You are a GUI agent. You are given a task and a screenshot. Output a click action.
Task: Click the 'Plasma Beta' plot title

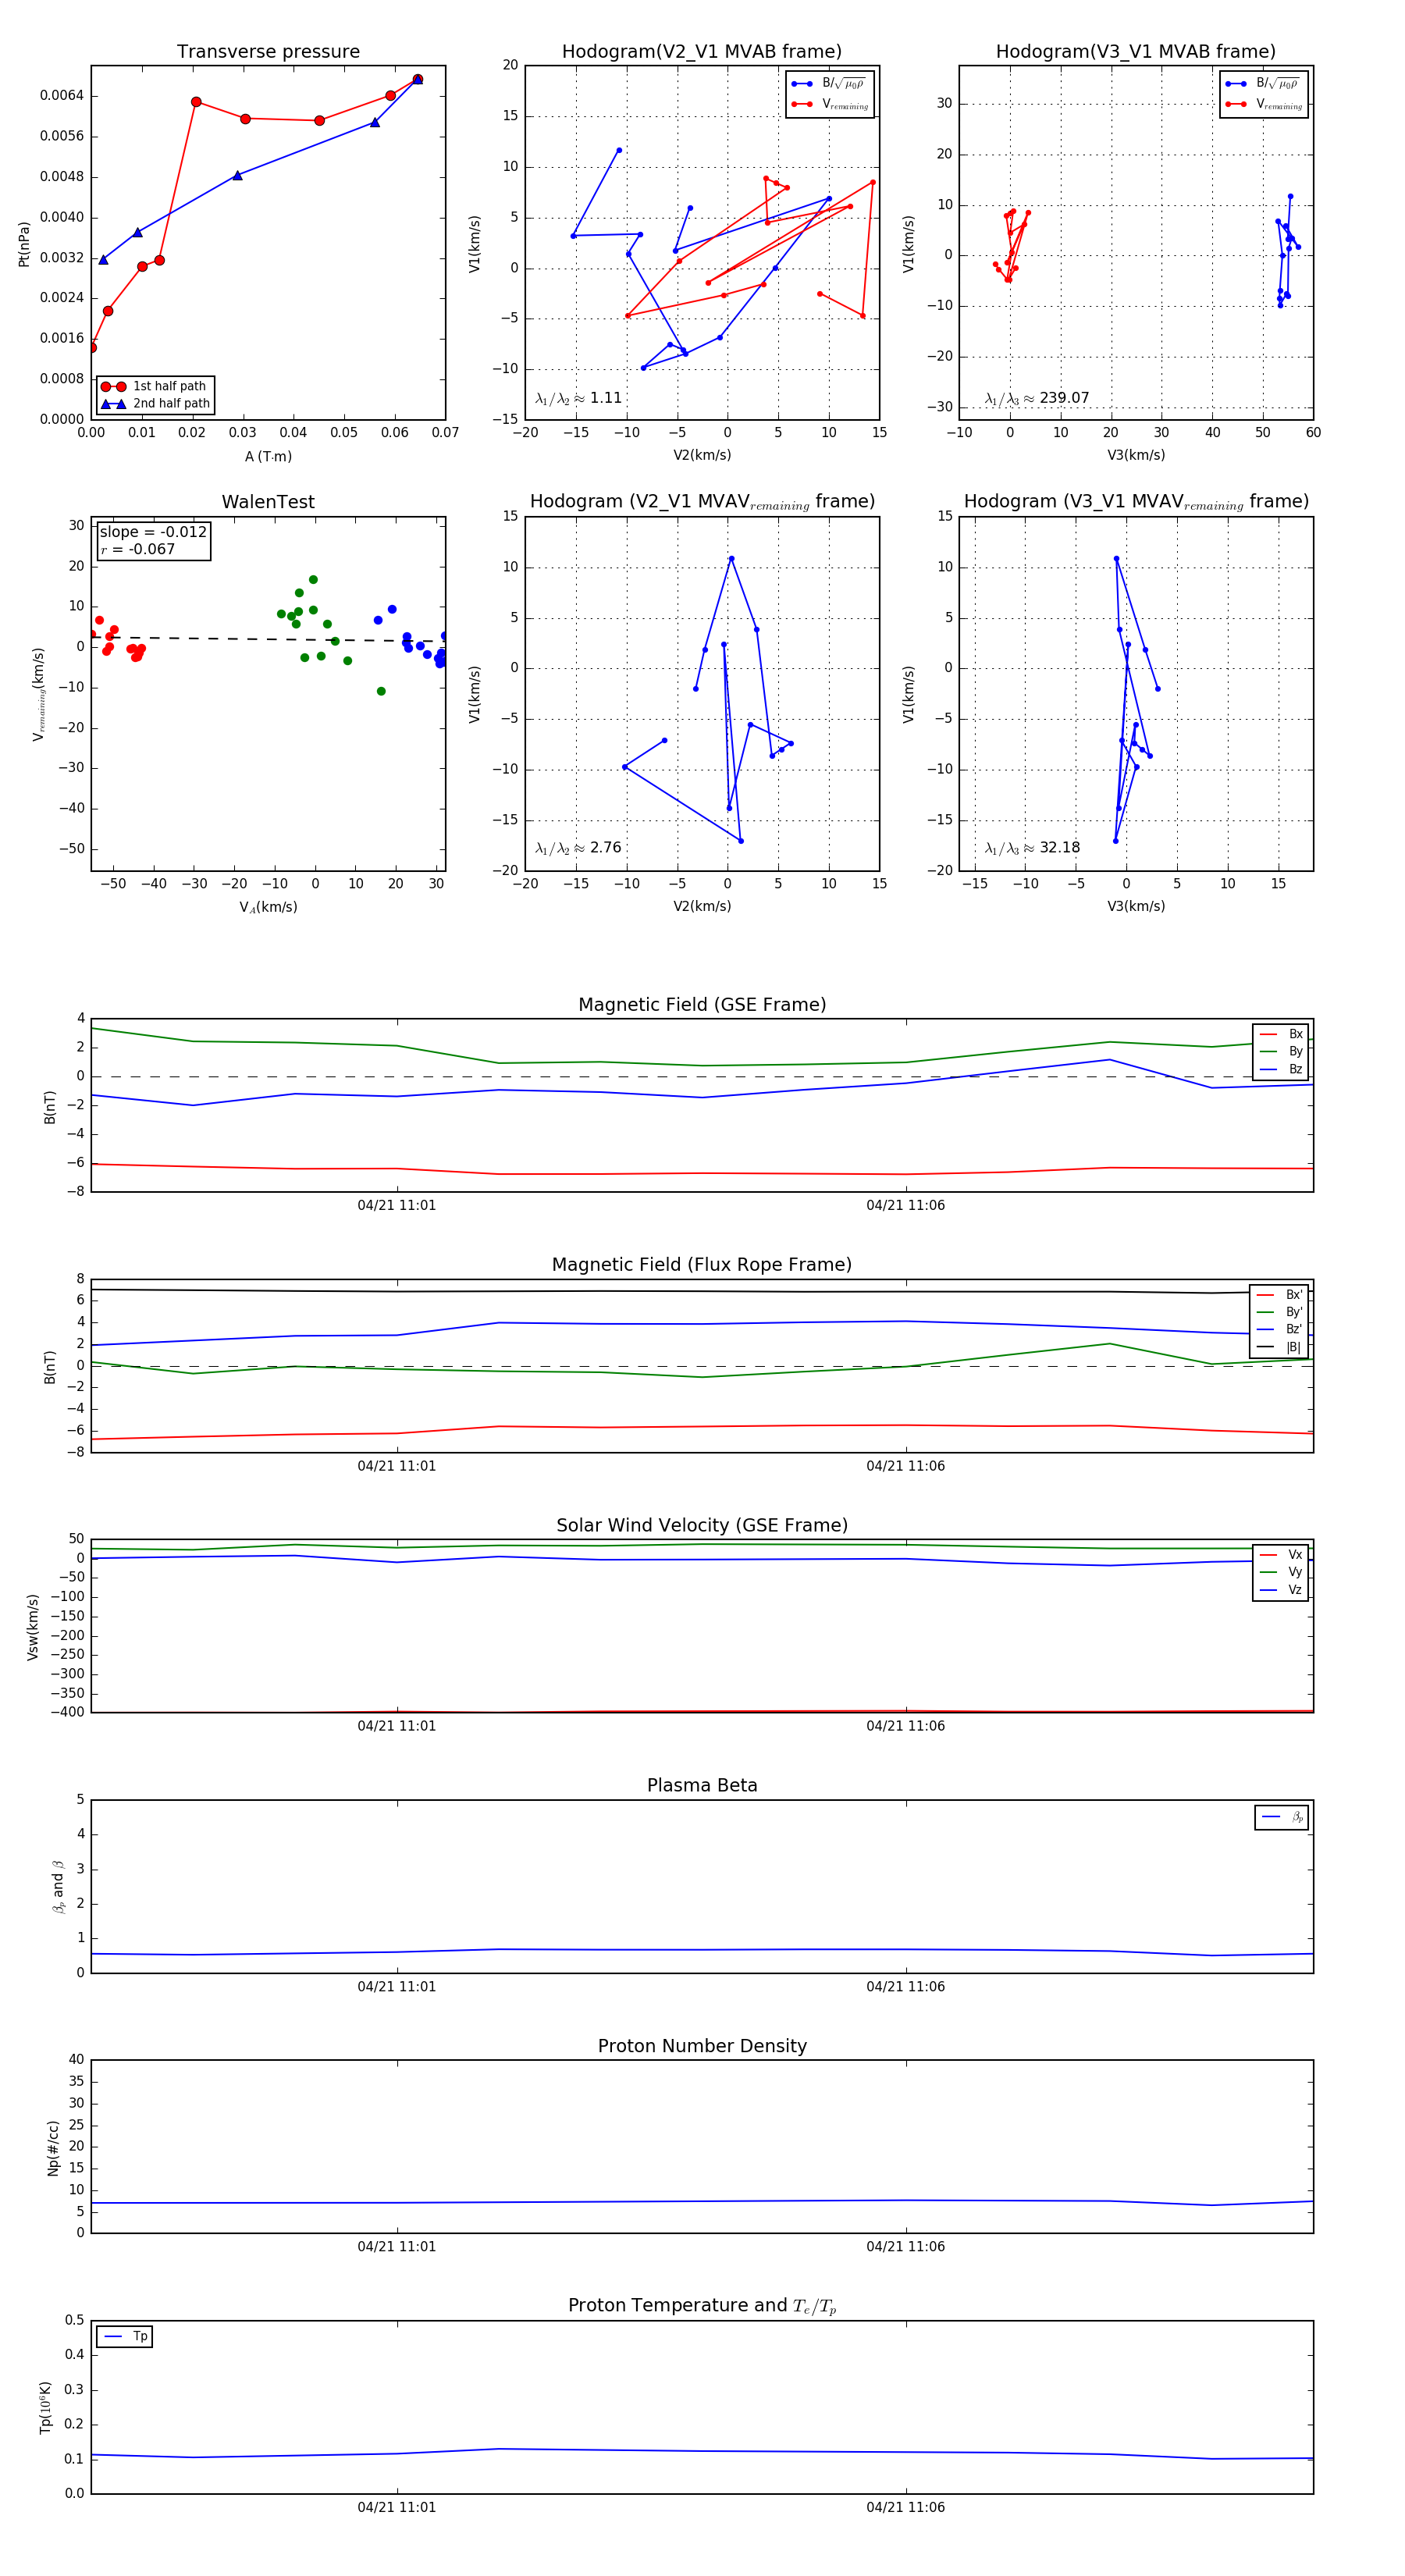pos(702,1786)
